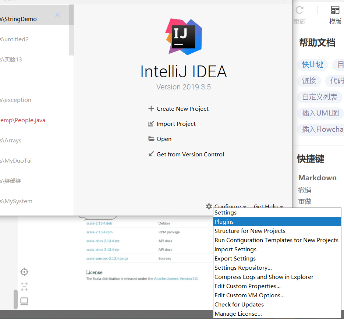Viewport: 344px width, 319px height.
Task: Click the Get from Version Control arrow icon
Action: (151, 154)
